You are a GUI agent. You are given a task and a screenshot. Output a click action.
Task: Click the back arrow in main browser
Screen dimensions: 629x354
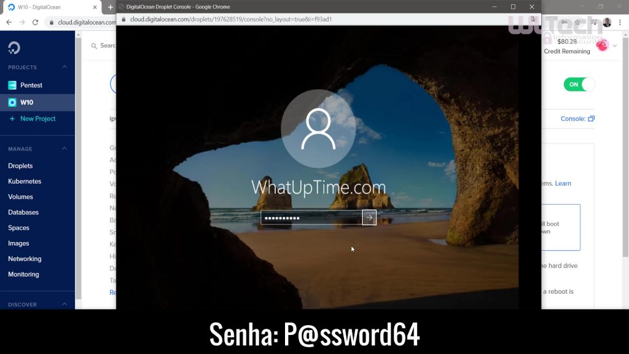pyautogui.click(x=9, y=23)
